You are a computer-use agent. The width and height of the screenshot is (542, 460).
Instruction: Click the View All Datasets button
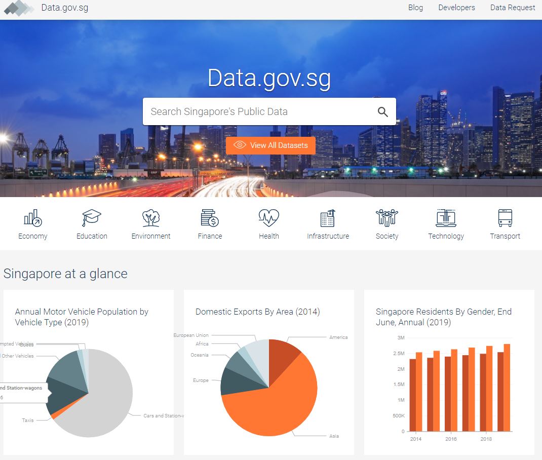coord(270,145)
